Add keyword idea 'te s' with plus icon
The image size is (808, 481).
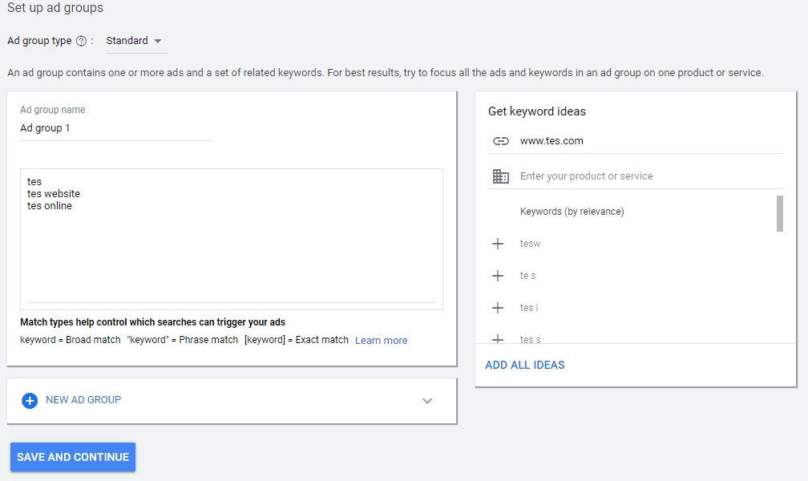click(x=498, y=276)
